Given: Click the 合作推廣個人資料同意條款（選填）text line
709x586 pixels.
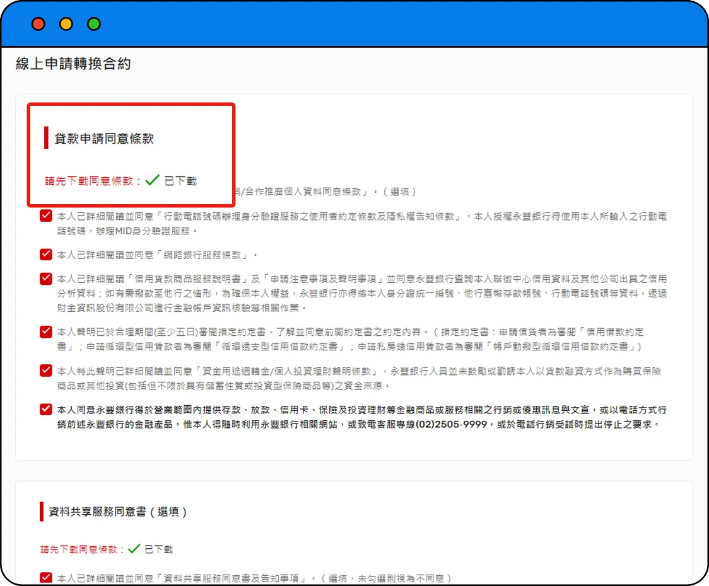Looking at the screenshot, I should point(325,192).
